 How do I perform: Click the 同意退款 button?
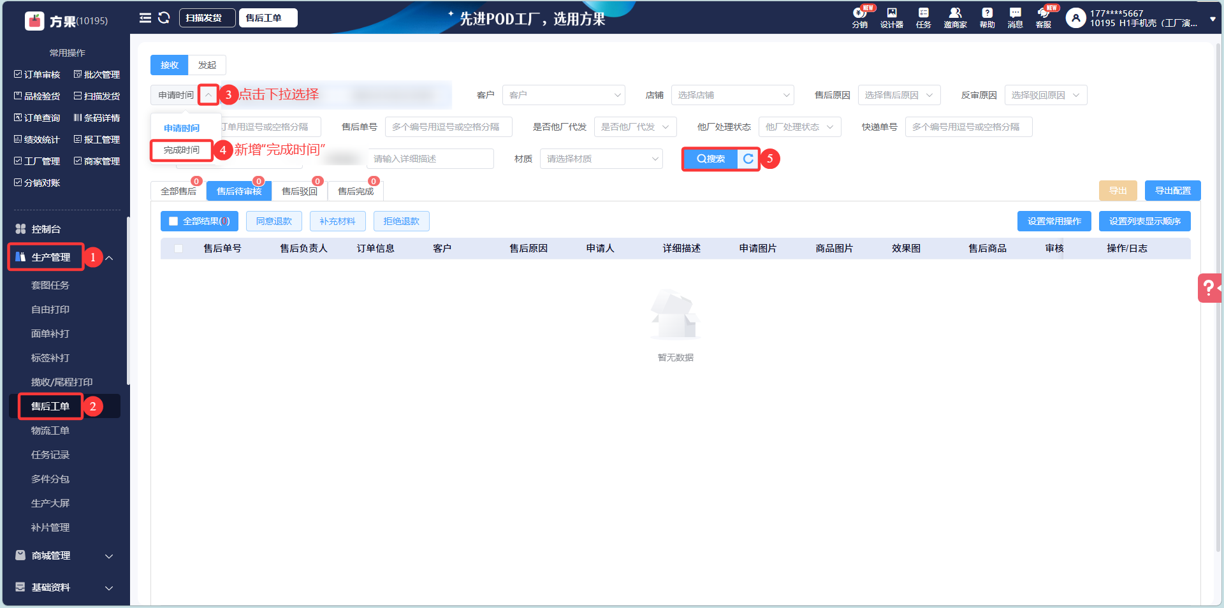pos(273,221)
